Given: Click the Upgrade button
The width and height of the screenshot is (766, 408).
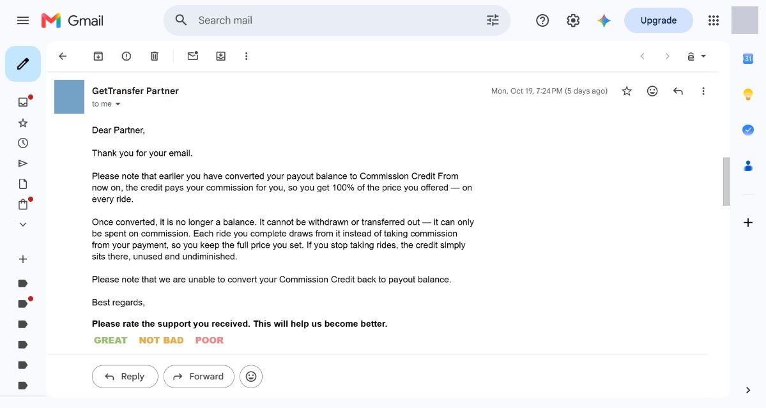Looking at the screenshot, I should click(x=659, y=20).
